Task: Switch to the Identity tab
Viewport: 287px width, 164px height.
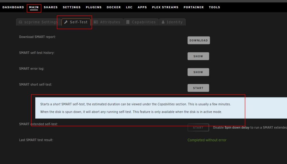Action: click(172, 22)
